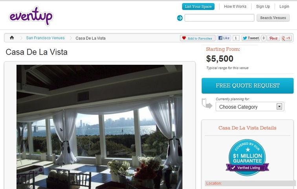Open the San Francisco Venues breadcrumb link
This screenshot has height=189, width=297.
coord(45,38)
